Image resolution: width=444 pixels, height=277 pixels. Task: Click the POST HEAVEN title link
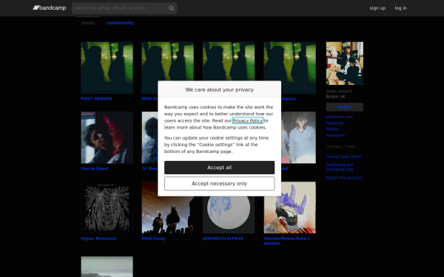click(x=96, y=99)
